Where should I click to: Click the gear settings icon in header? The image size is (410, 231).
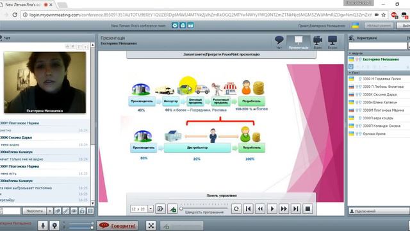[175, 26]
